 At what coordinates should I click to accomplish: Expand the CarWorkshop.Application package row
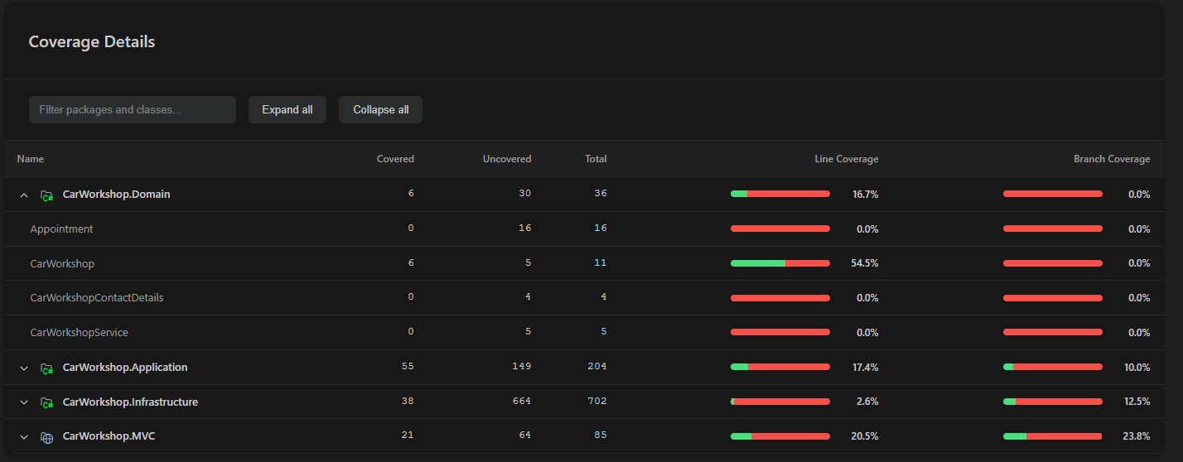tap(24, 368)
